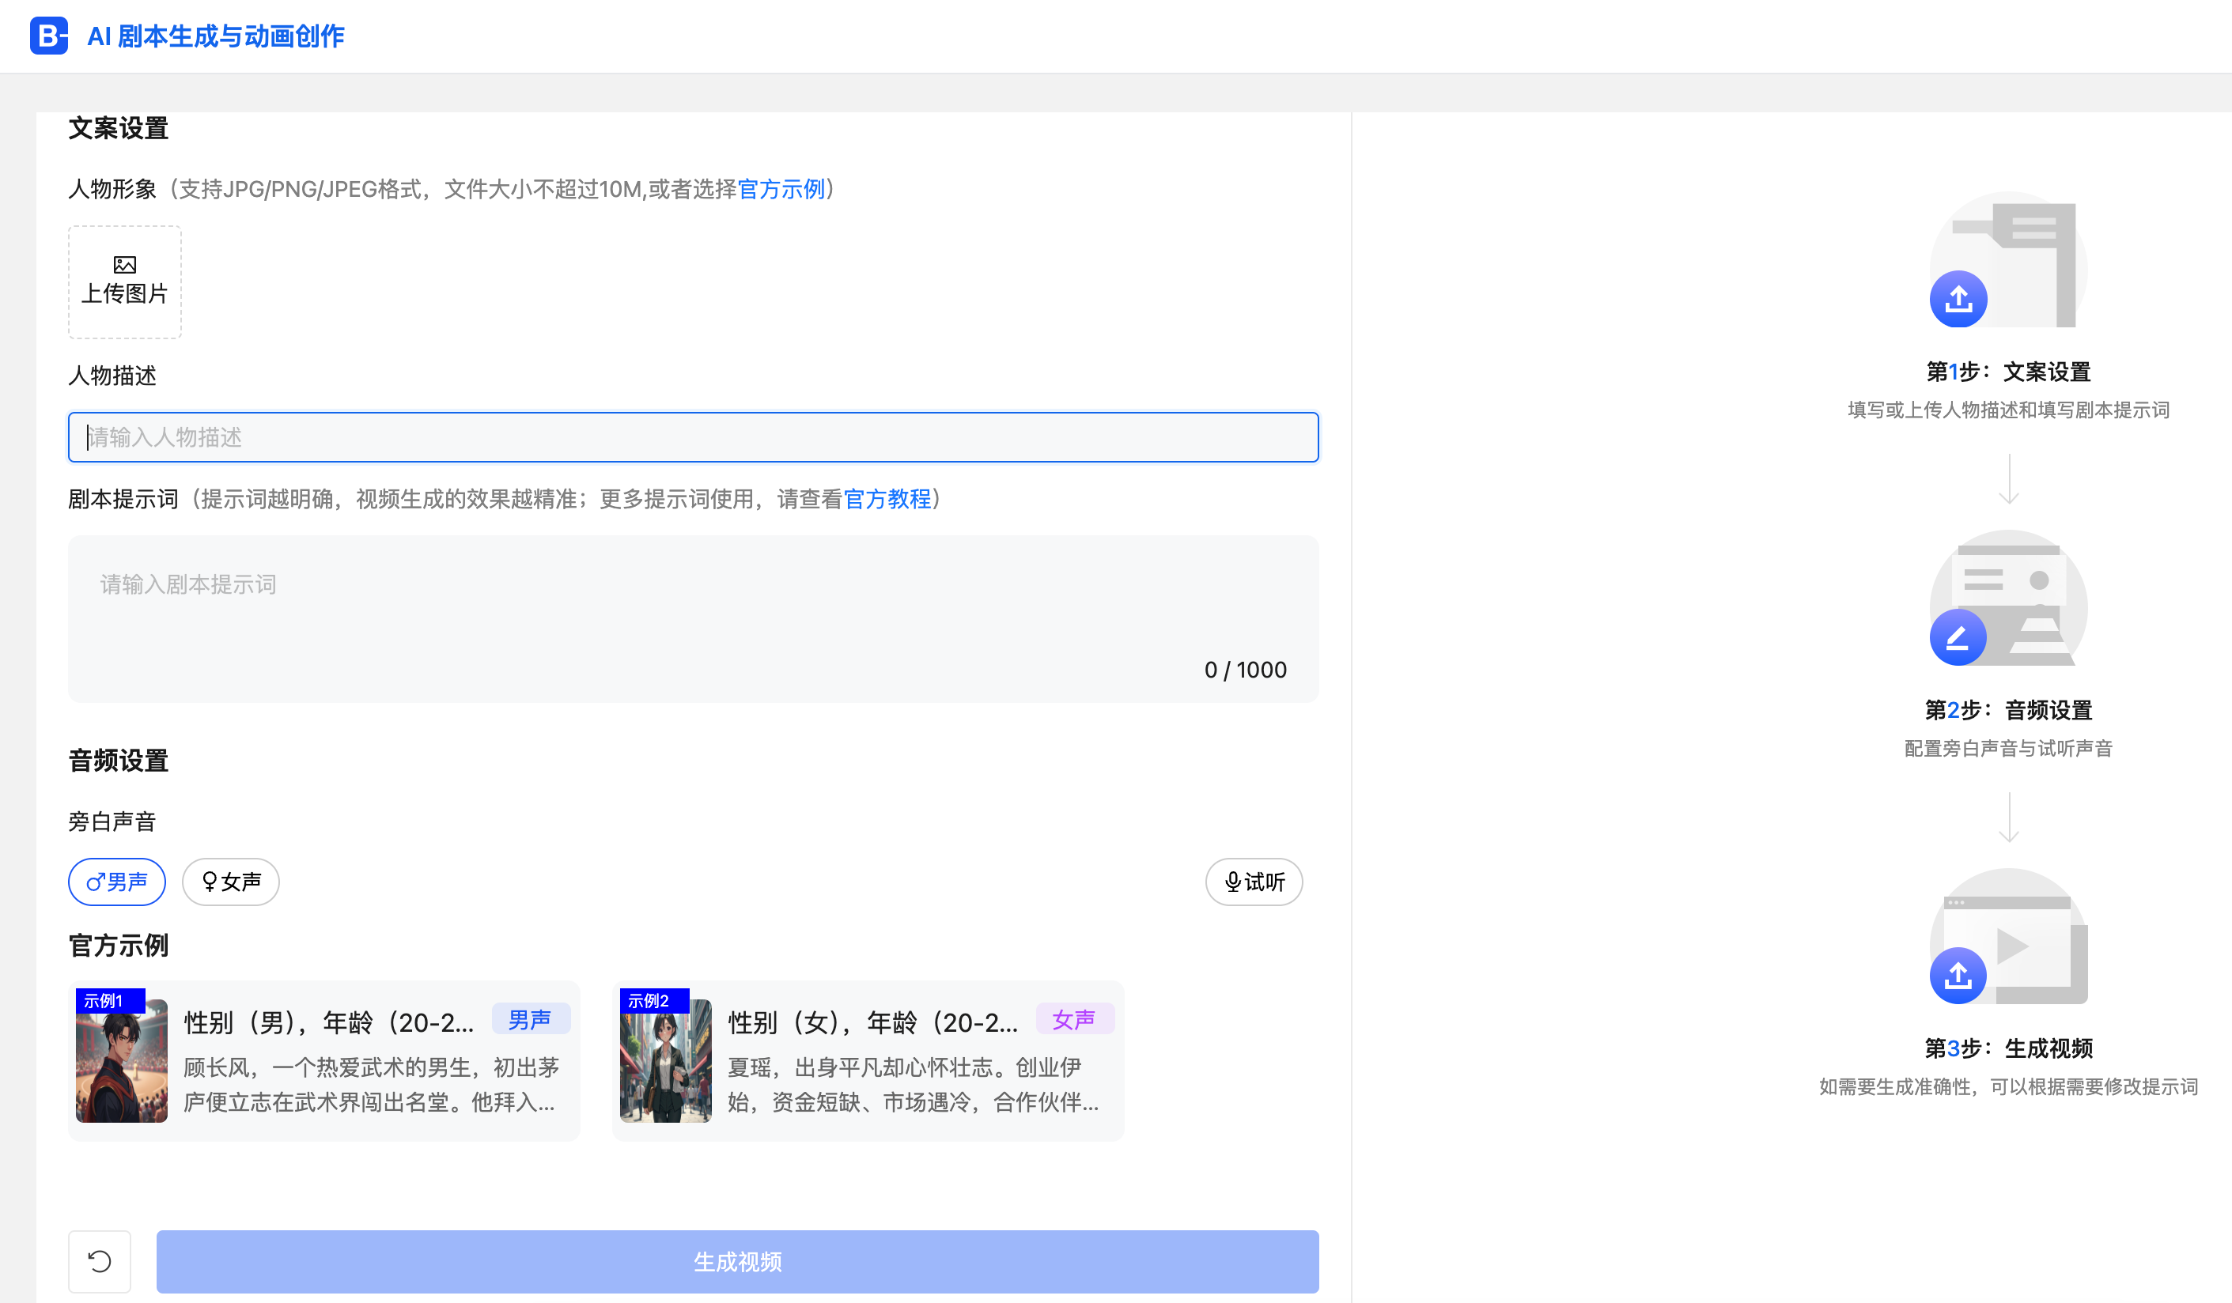2232x1303 pixels.
Task: Focus the 人物描述 input field
Action: click(693, 437)
